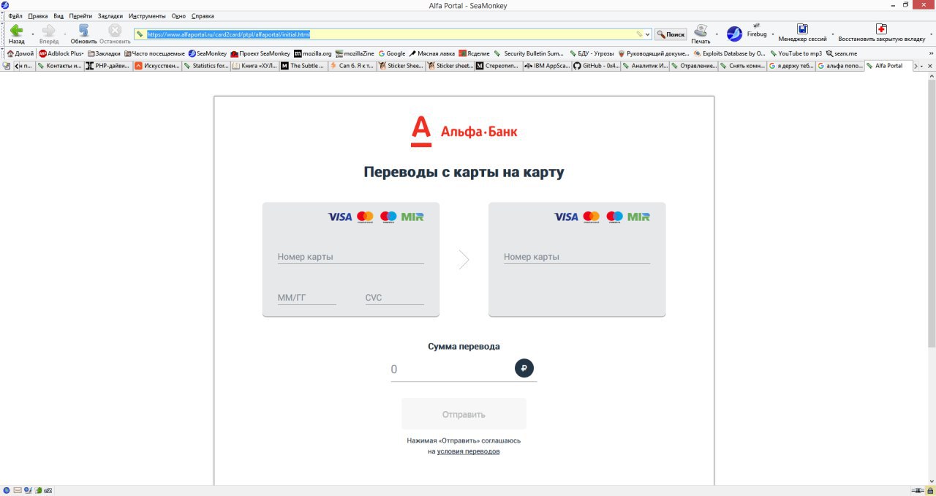936x496 pixels.
Task: Click Восстановить закрытую вкладку icon
Action: [881, 29]
